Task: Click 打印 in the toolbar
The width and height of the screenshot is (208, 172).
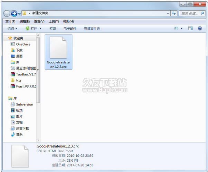Action: click(53, 29)
